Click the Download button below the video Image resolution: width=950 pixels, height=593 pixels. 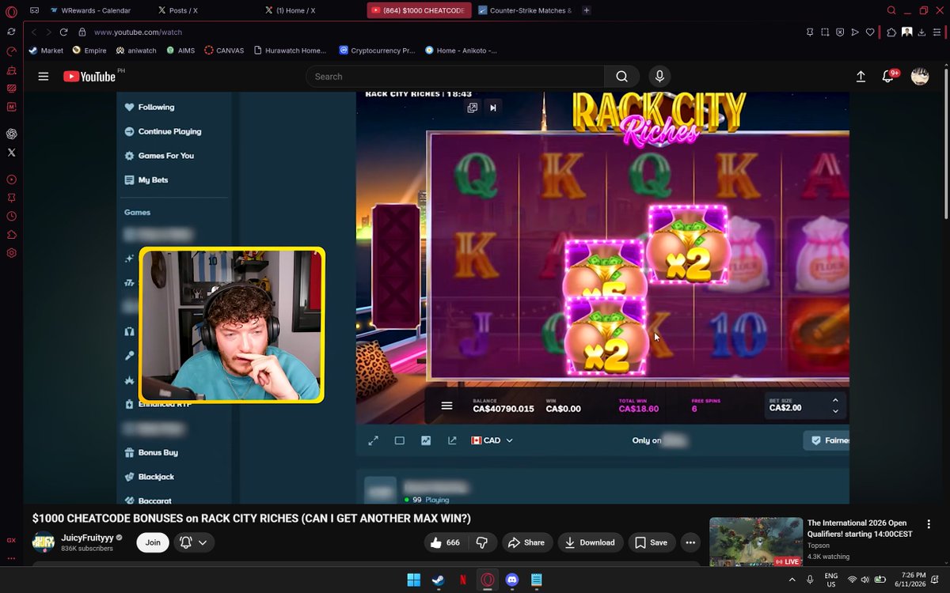pyautogui.click(x=590, y=542)
